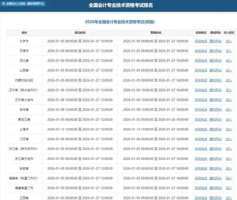Open 通知网站 for 福建省（除厦门市外）
237x200 pixels.
pos(215,178)
